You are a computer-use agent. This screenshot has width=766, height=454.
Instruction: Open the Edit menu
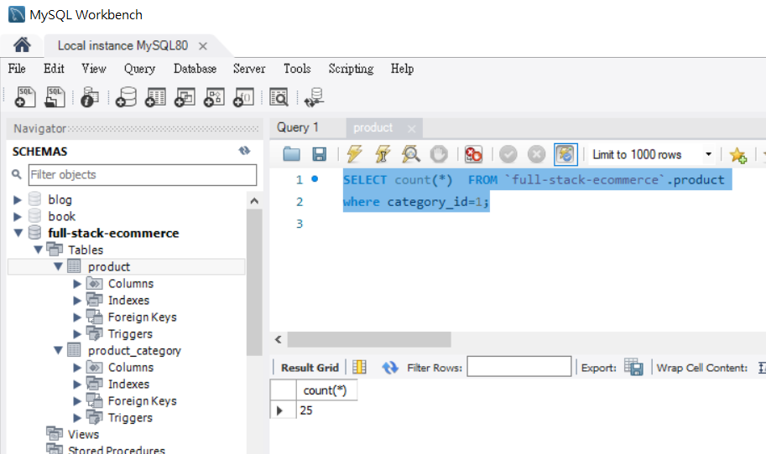point(54,69)
